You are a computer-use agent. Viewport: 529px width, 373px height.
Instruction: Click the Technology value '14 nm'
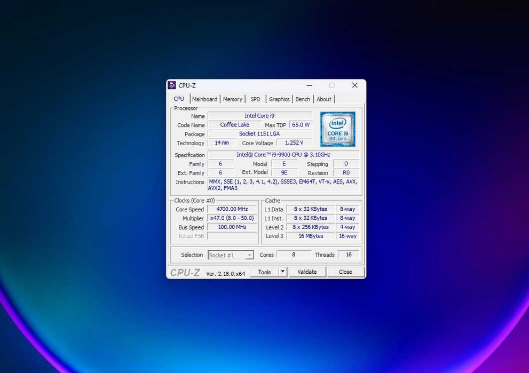(x=222, y=142)
